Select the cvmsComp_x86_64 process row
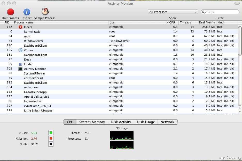This screenshot has height=161, width=242. pyautogui.click(x=119, y=106)
